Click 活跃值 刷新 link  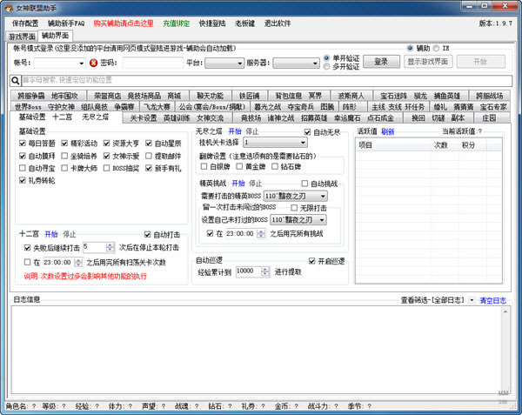pyautogui.click(x=387, y=131)
